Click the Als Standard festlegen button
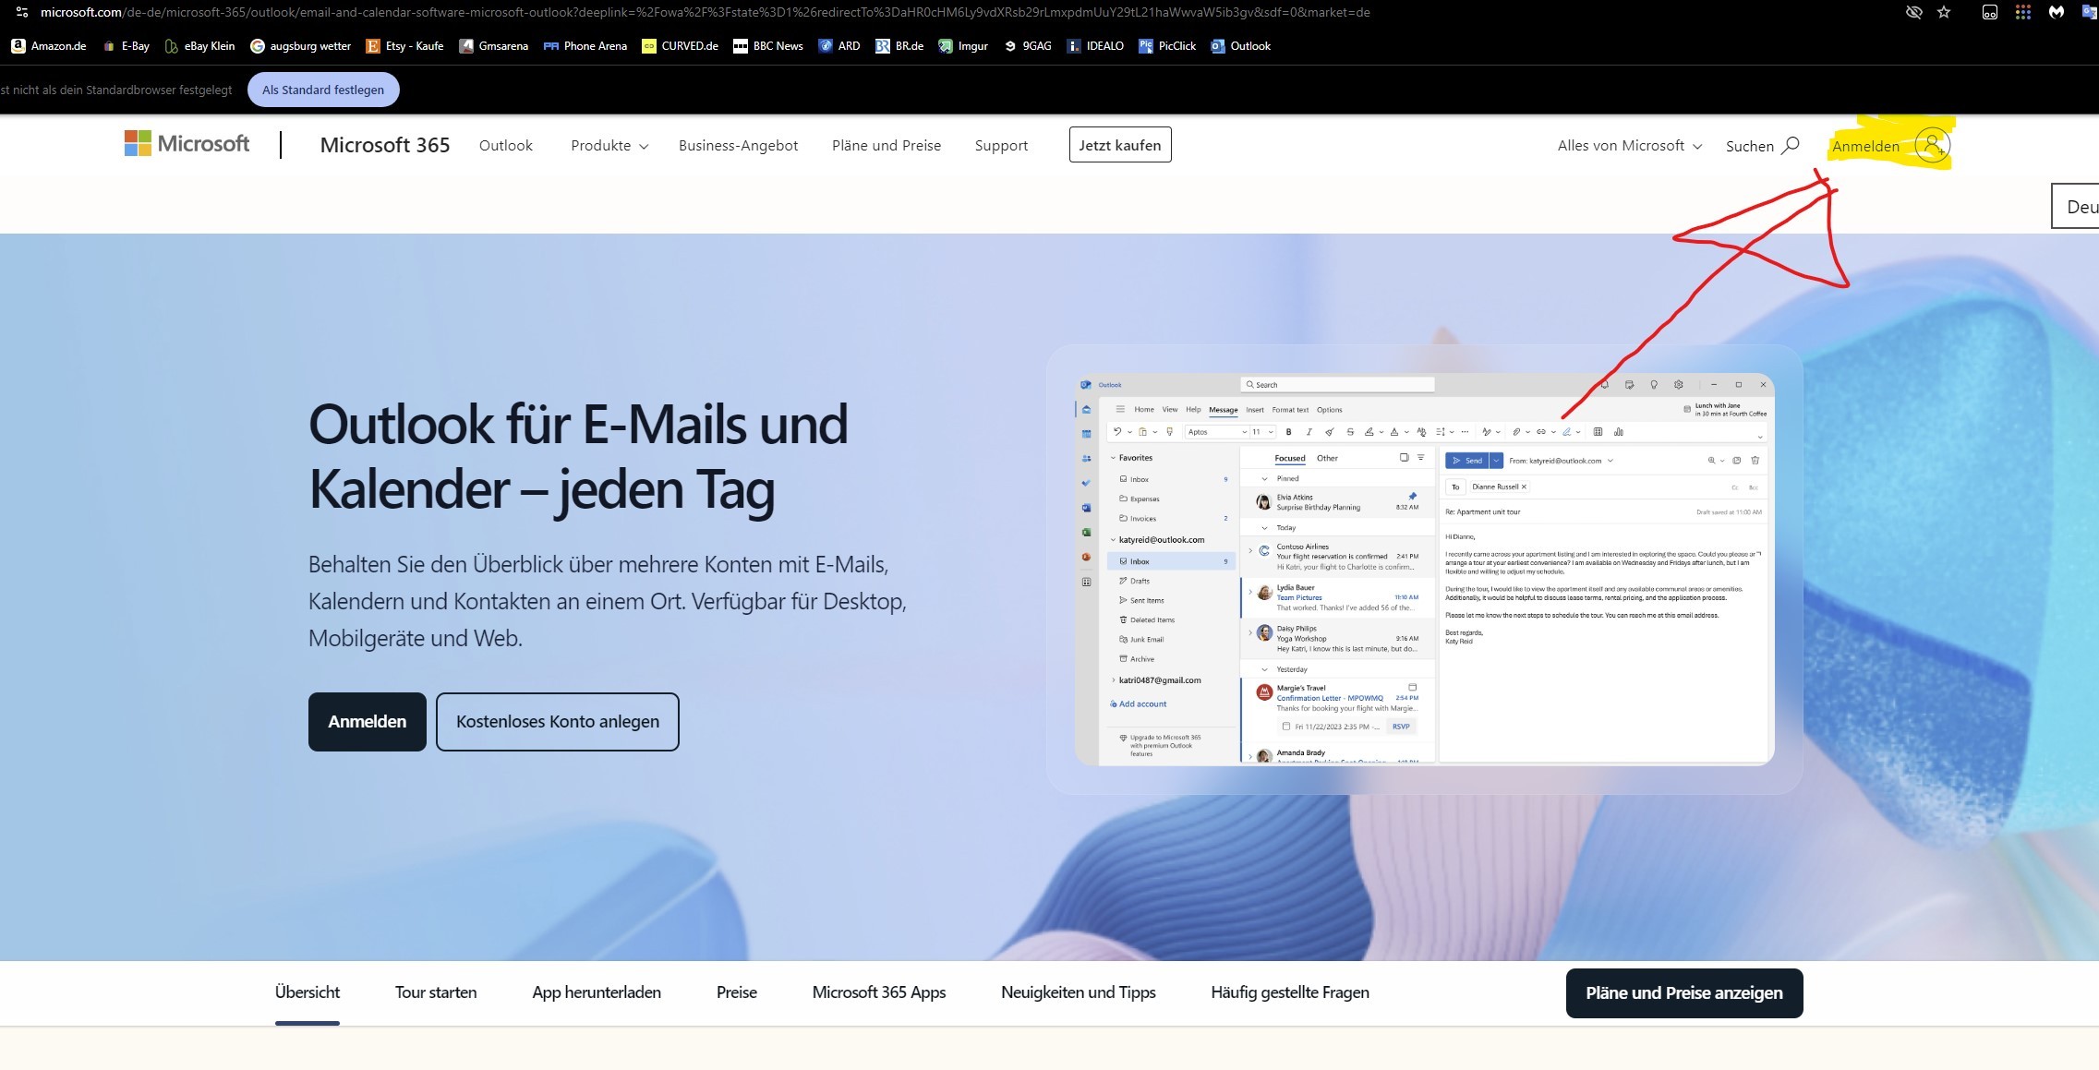Image resolution: width=2099 pixels, height=1070 pixels. [323, 90]
